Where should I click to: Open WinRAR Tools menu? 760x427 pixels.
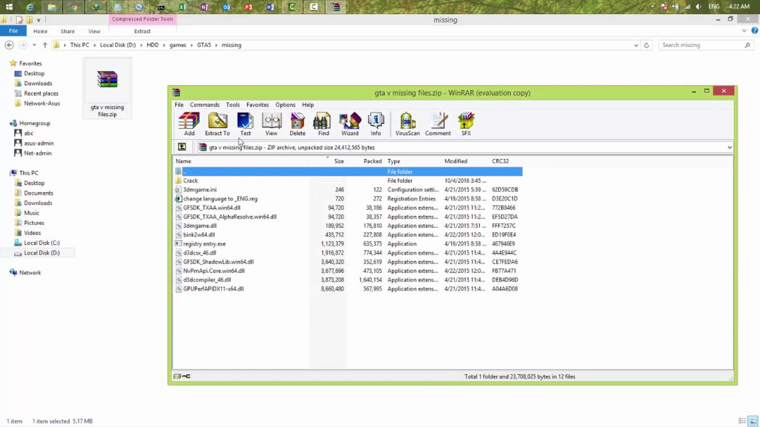pyautogui.click(x=233, y=105)
